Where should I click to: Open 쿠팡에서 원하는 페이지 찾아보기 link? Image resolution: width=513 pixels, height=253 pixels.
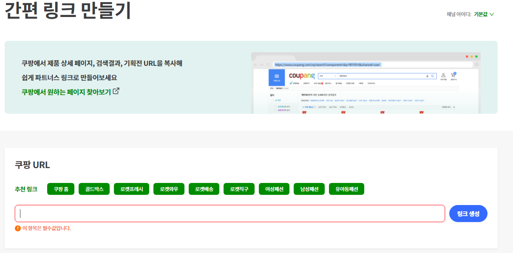point(66,92)
